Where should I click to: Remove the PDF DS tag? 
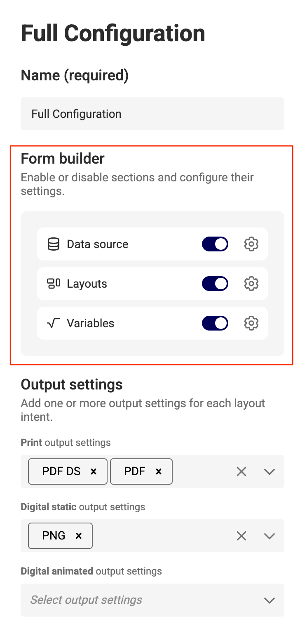(x=94, y=471)
